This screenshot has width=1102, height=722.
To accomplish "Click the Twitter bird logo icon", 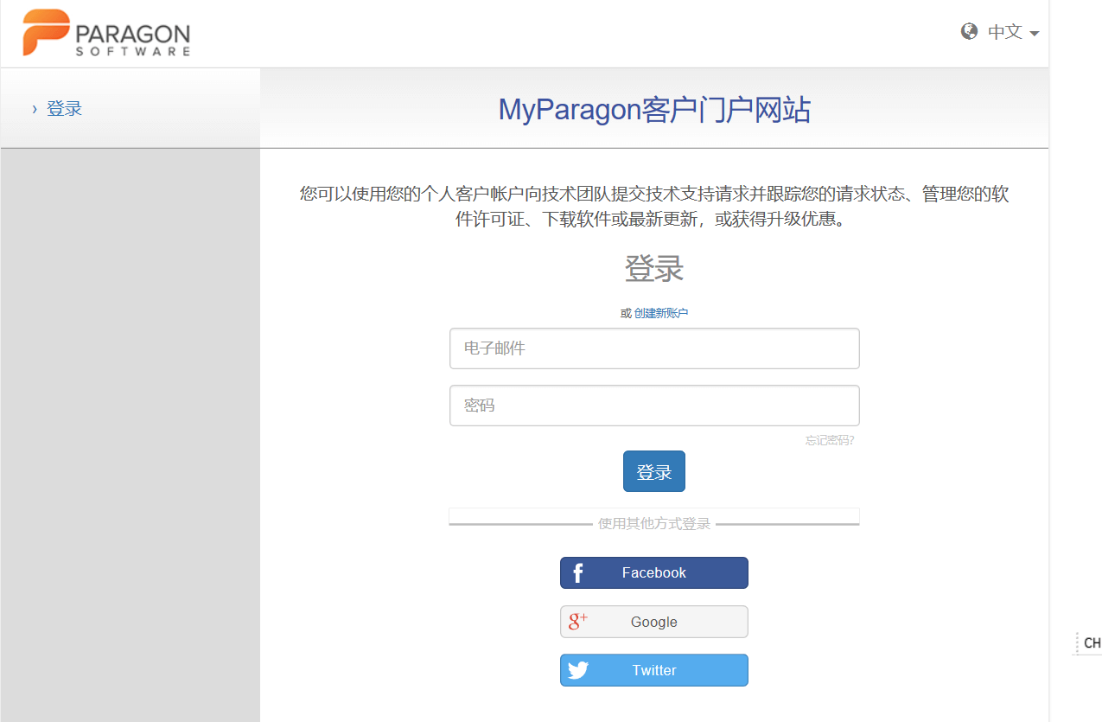I will (578, 670).
